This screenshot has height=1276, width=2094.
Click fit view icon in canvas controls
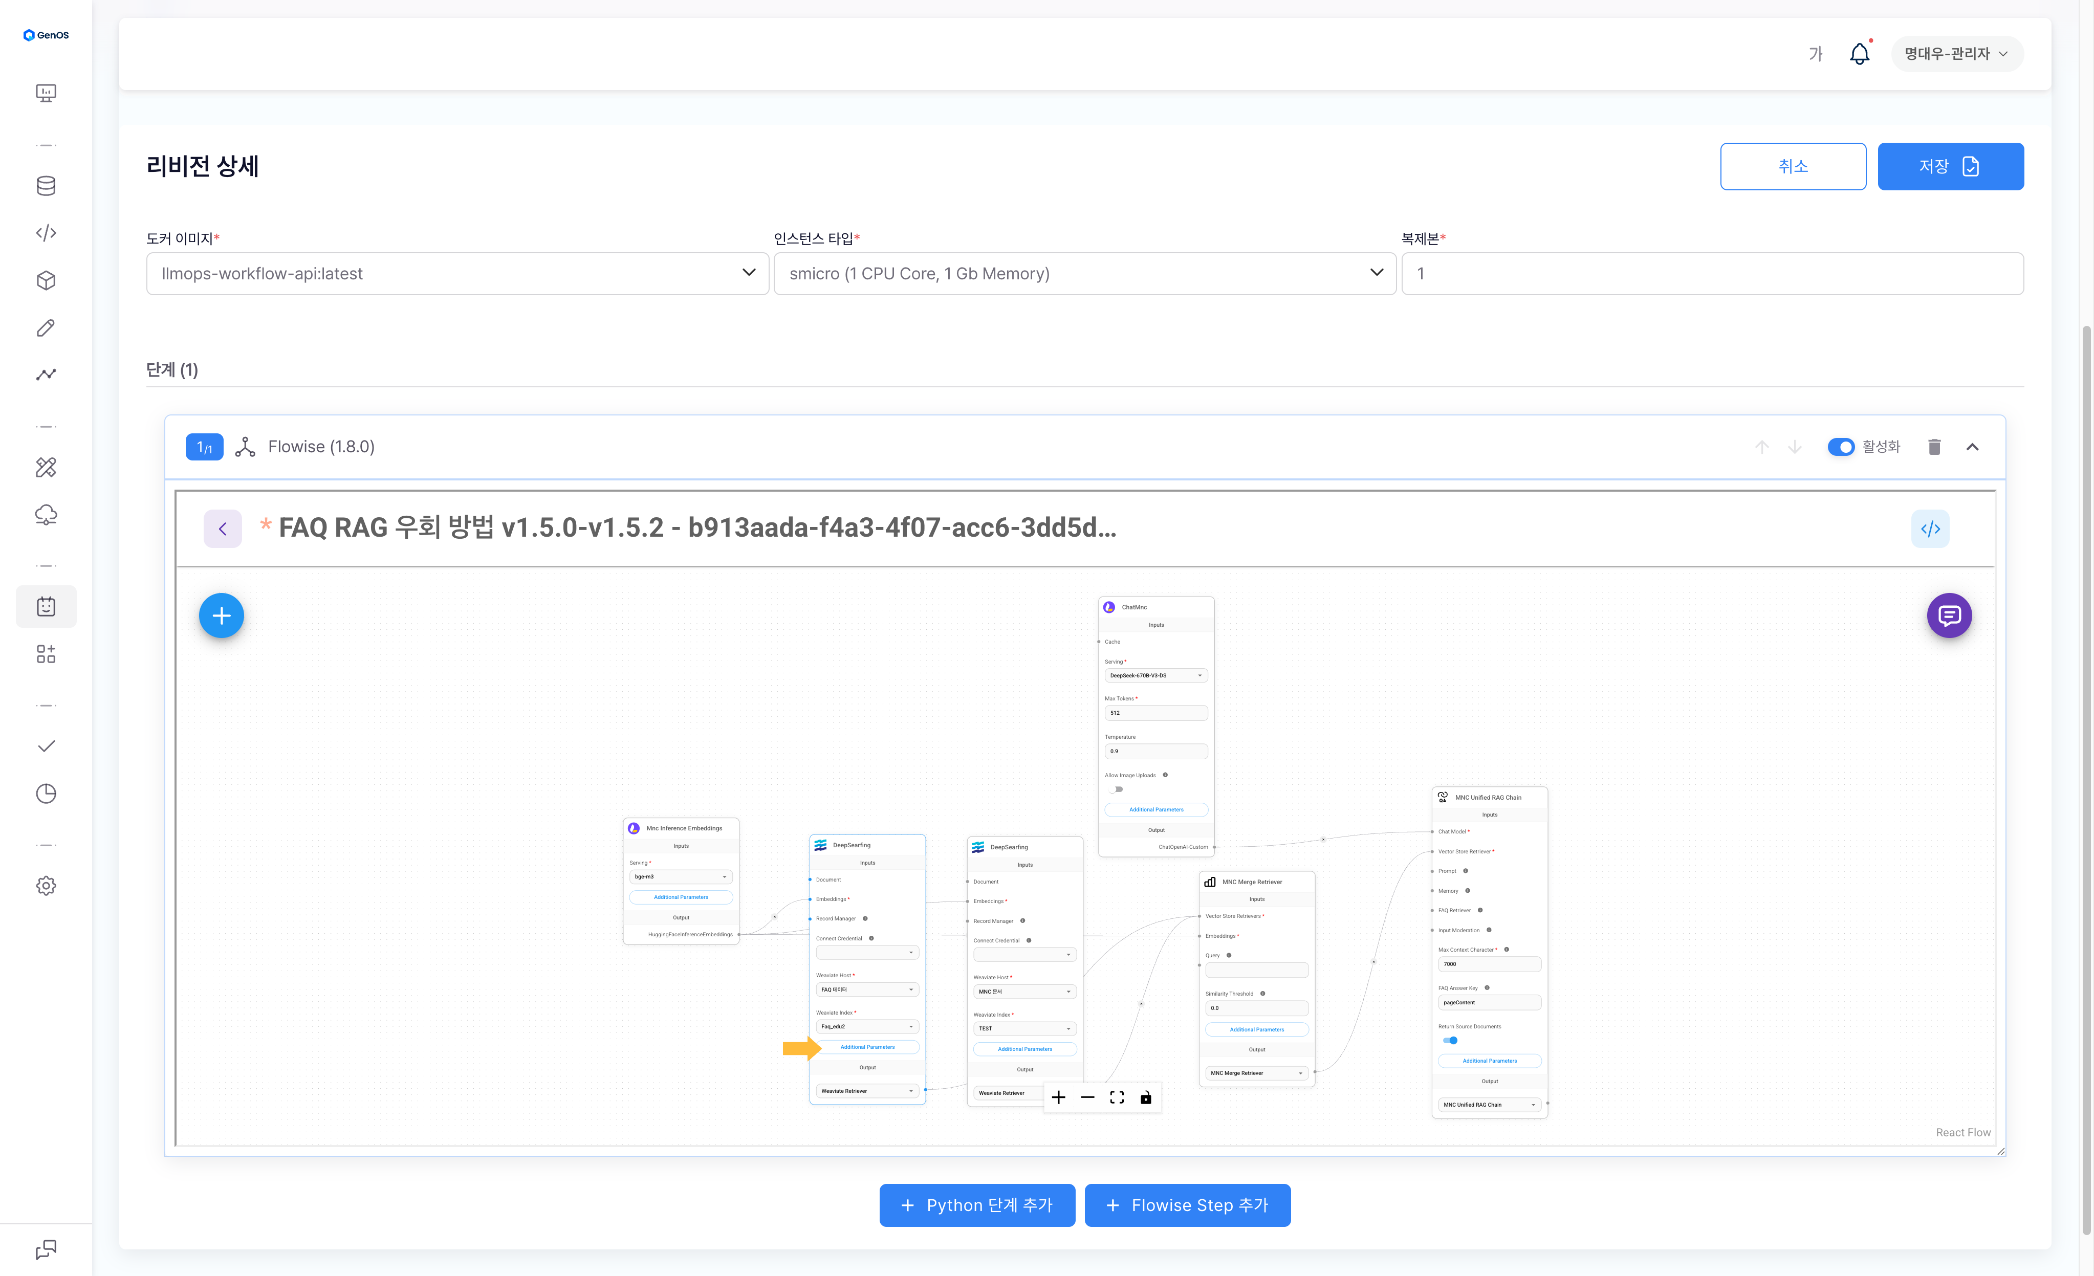click(1117, 1097)
